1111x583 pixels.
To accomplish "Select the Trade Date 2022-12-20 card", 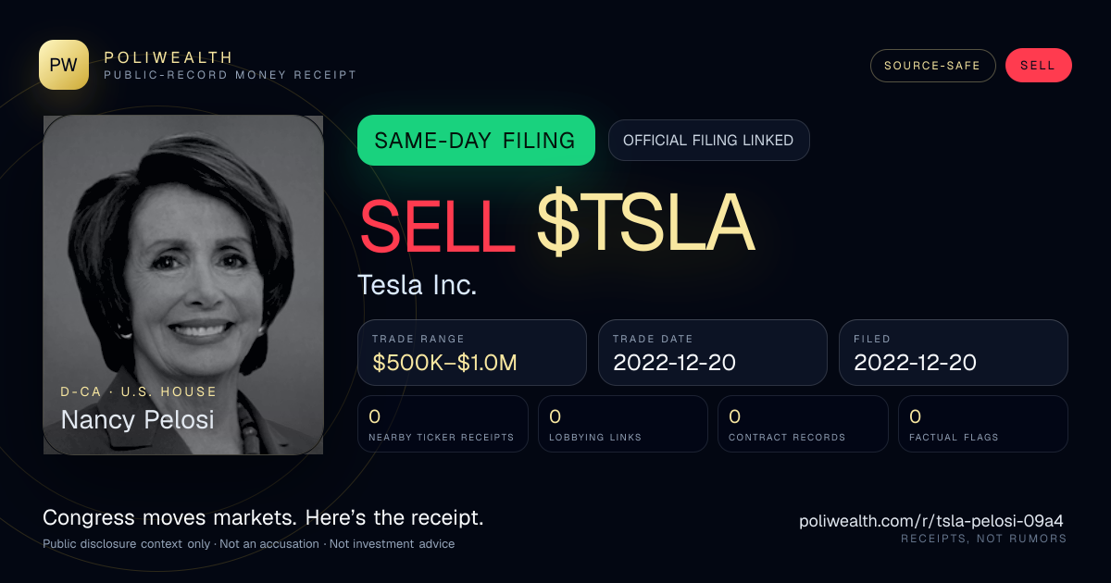I will pos(713,353).
